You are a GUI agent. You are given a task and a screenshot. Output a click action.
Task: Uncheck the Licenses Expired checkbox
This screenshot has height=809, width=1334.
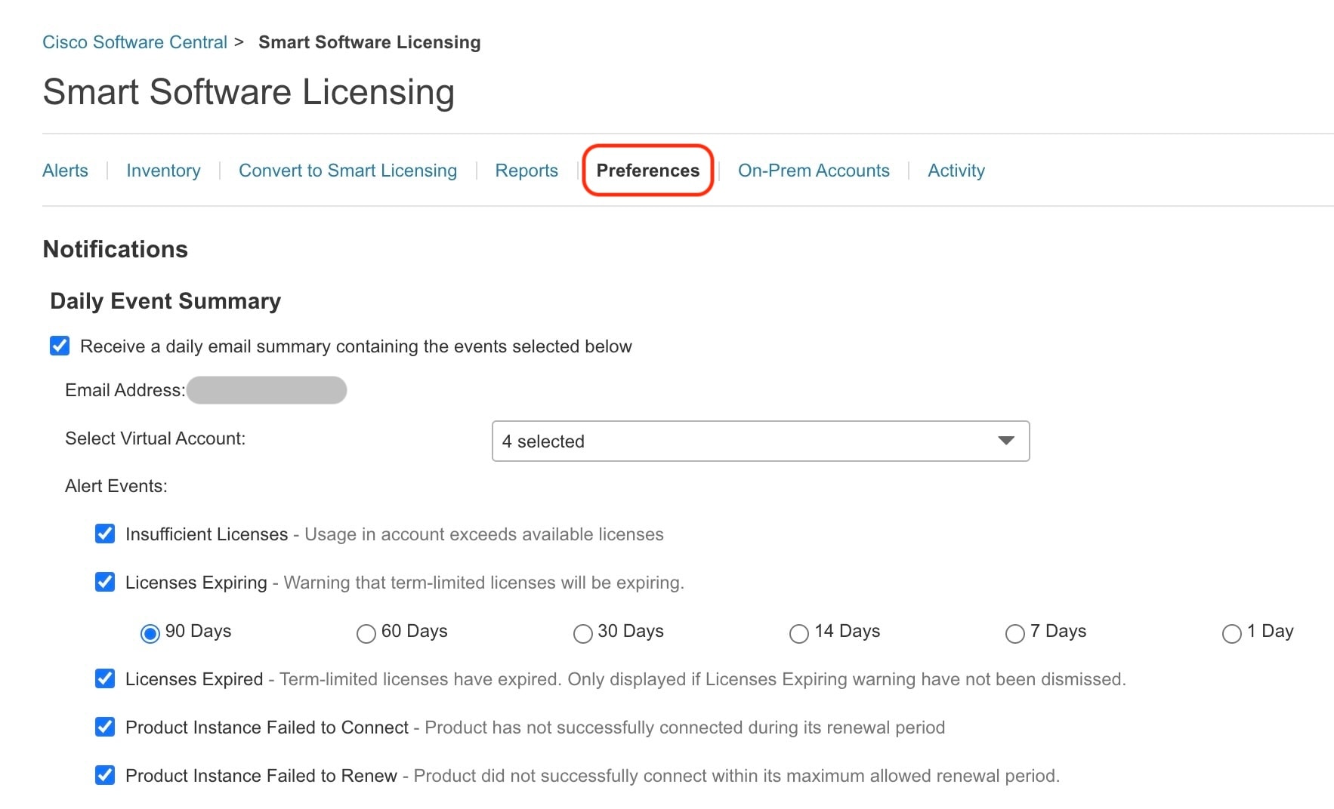105,679
